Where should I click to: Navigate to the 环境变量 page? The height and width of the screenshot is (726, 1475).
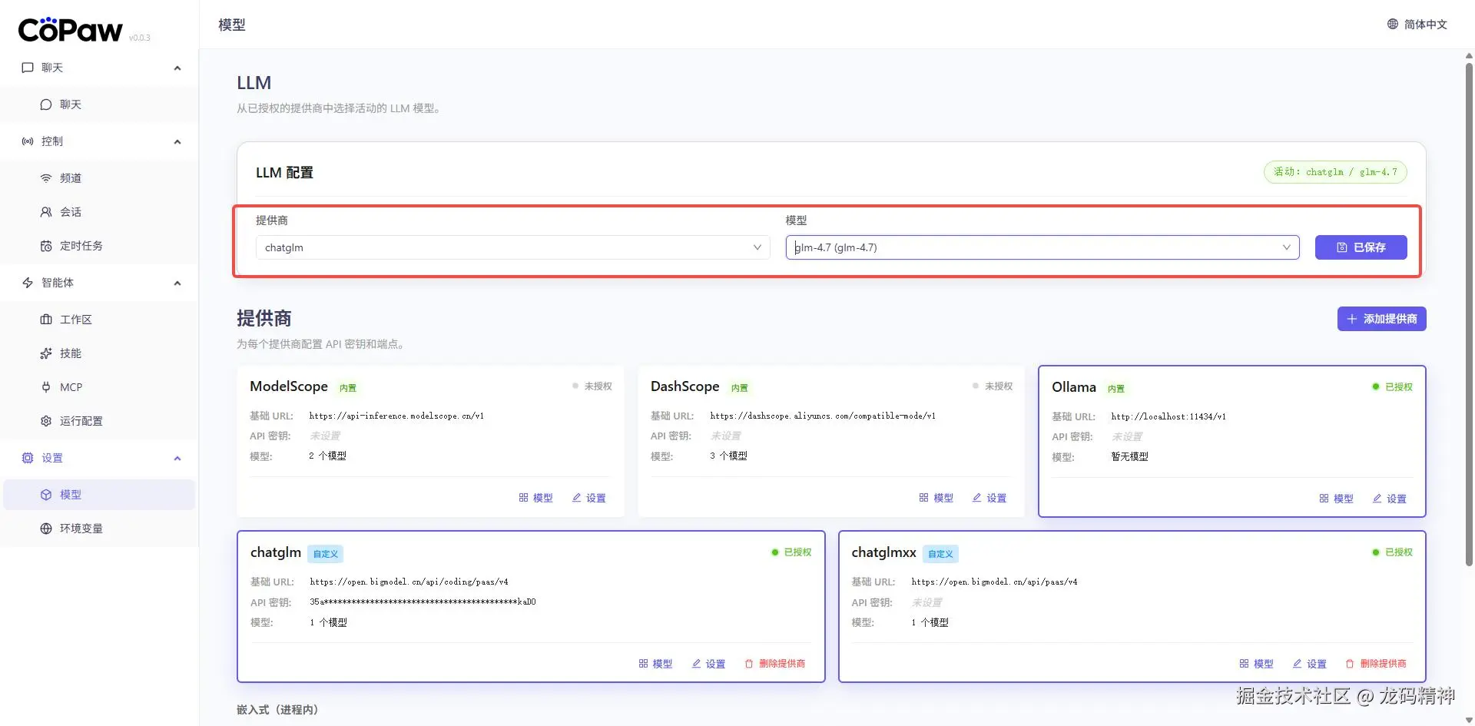point(99,529)
